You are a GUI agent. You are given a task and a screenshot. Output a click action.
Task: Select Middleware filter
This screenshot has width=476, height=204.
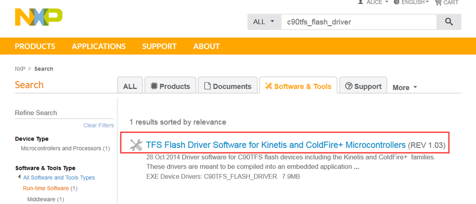[x=46, y=199]
